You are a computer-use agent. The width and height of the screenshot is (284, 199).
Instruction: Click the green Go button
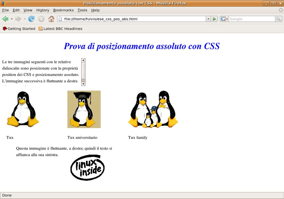point(214,19)
